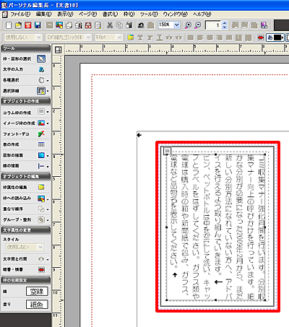Zoom out with the minus magnifier icon
This screenshot has height=327, width=289.
[x=197, y=25]
